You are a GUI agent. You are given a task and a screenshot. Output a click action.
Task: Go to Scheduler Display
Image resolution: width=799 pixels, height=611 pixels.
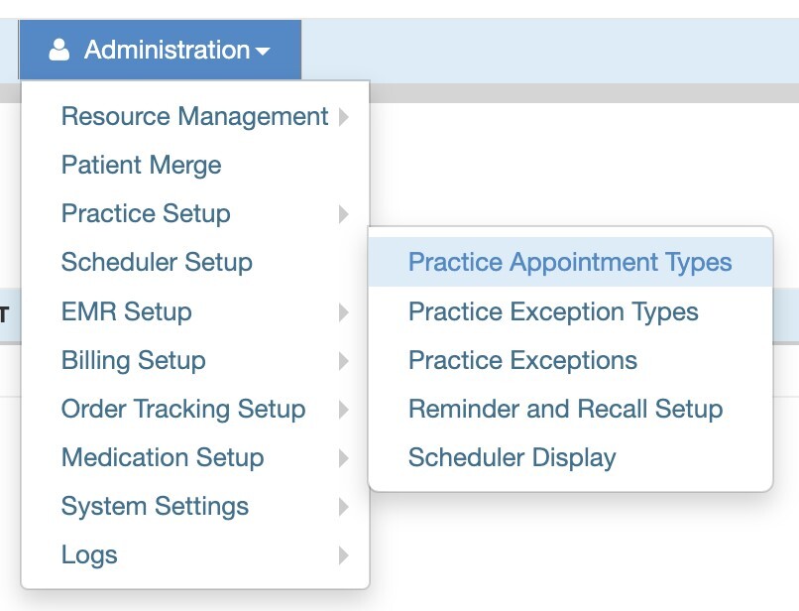[x=512, y=457]
